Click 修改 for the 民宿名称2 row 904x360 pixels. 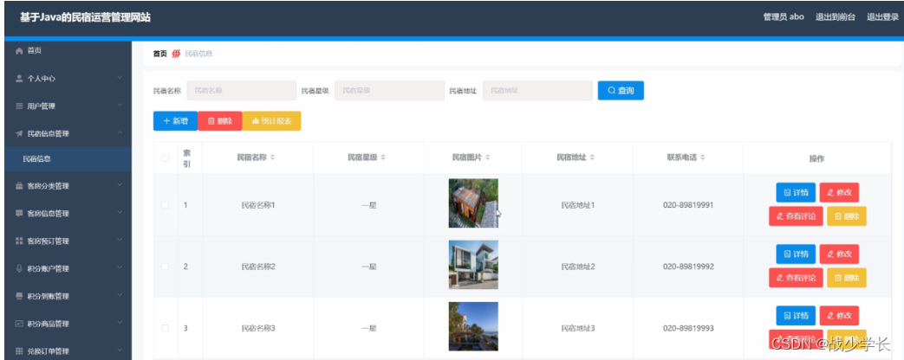(839, 254)
